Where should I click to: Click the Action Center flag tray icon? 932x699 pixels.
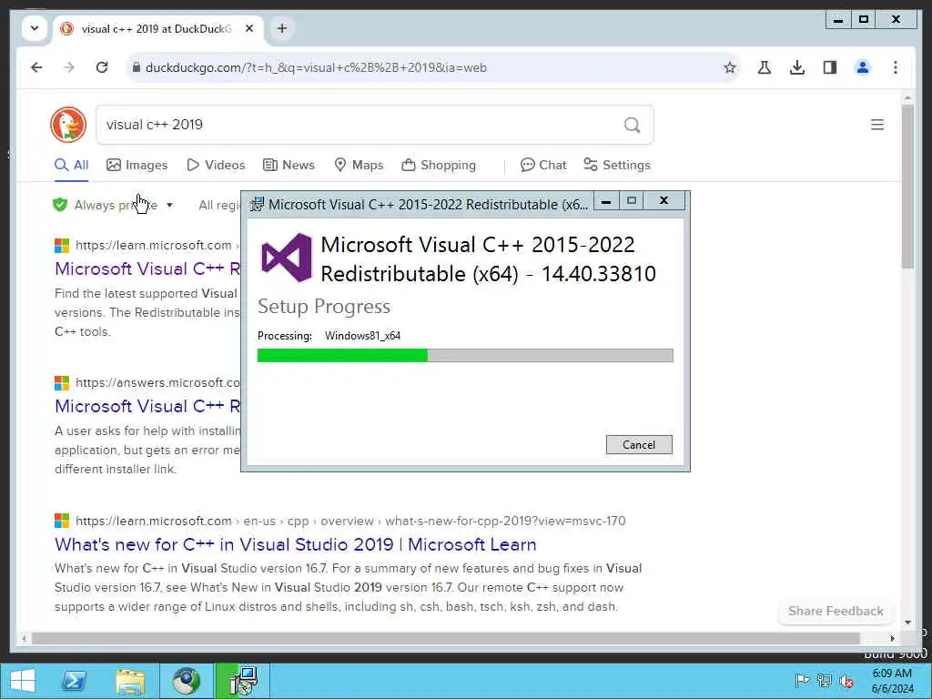(x=802, y=681)
